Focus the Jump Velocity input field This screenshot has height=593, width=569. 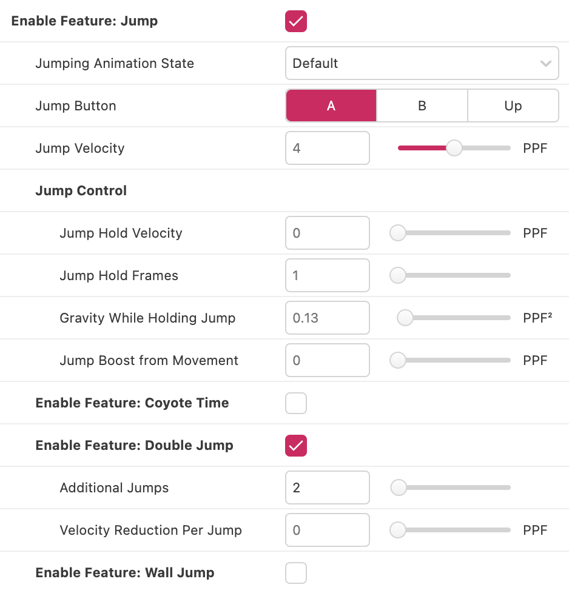click(x=327, y=149)
